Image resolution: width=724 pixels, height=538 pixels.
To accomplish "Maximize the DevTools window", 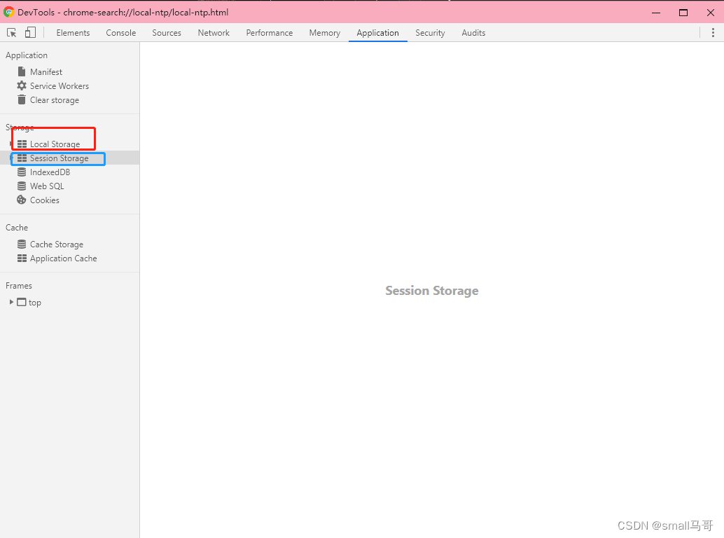I will 683,13.
